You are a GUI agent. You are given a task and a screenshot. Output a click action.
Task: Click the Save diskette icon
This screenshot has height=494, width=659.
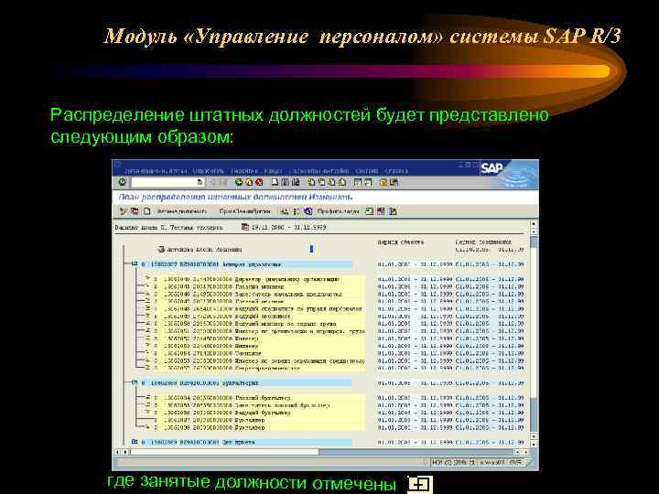coord(223,182)
